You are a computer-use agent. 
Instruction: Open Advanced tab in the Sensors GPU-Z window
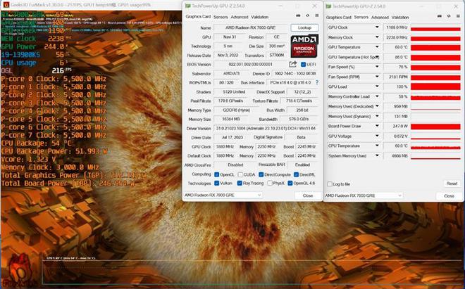coord(380,17)
